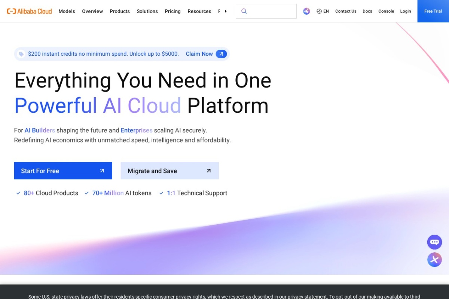The width and height of the screenshot is (449, 299).
Task: Click the 1:1 Technical Support text
Action: coord(197,193)
